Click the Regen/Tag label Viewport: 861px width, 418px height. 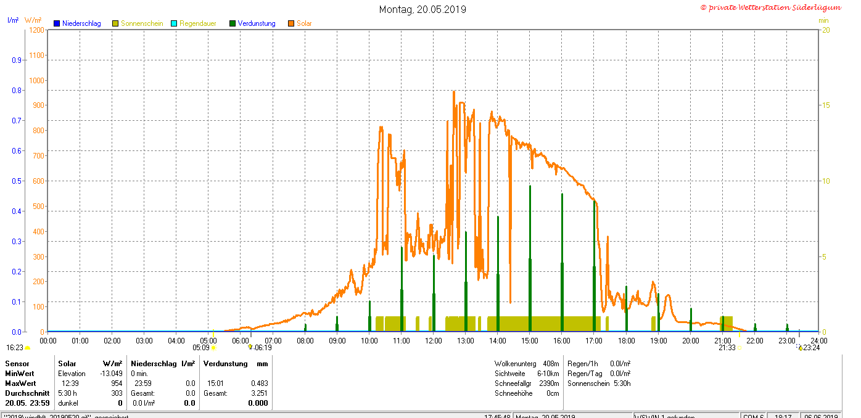tap(583, 374)
